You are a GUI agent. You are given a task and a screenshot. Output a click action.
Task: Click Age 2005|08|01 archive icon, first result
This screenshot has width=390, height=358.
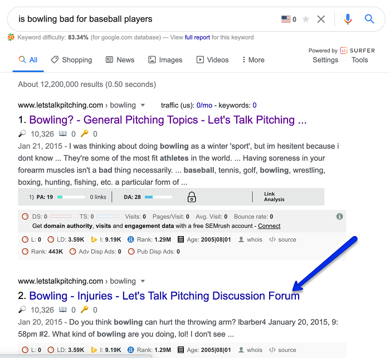(x=181, y=239)
